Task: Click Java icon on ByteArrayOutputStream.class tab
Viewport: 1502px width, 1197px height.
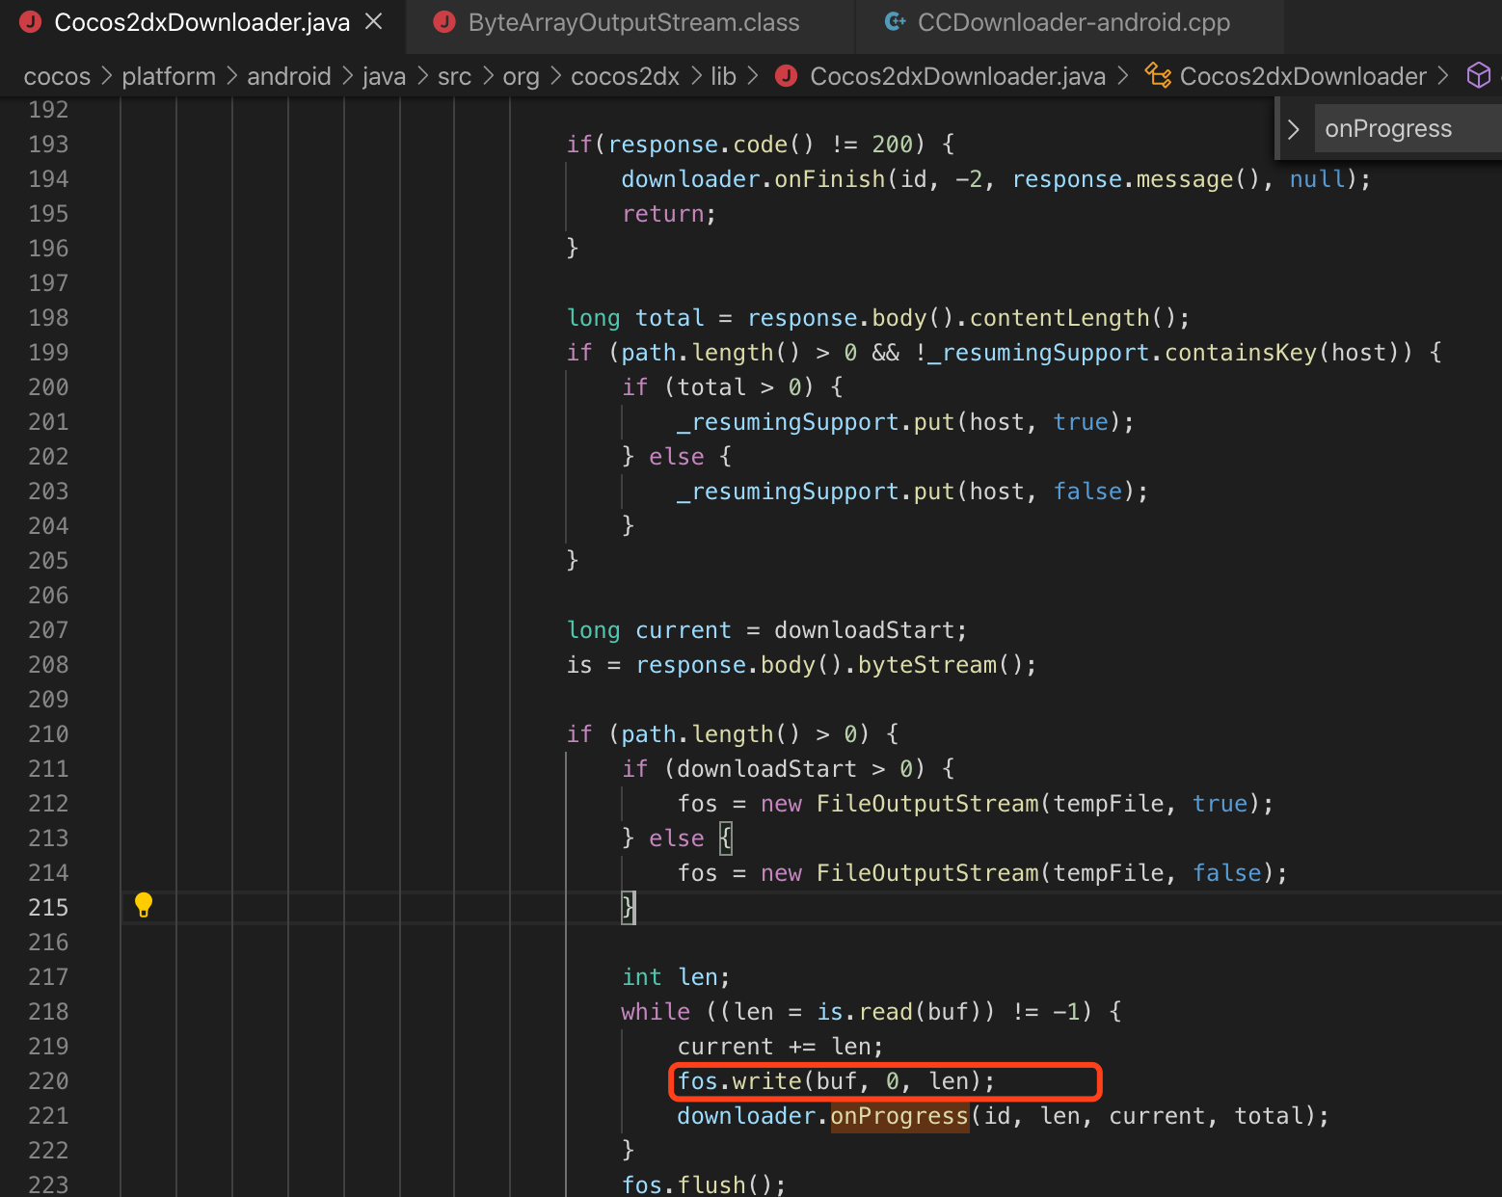Action: [444, 22]
